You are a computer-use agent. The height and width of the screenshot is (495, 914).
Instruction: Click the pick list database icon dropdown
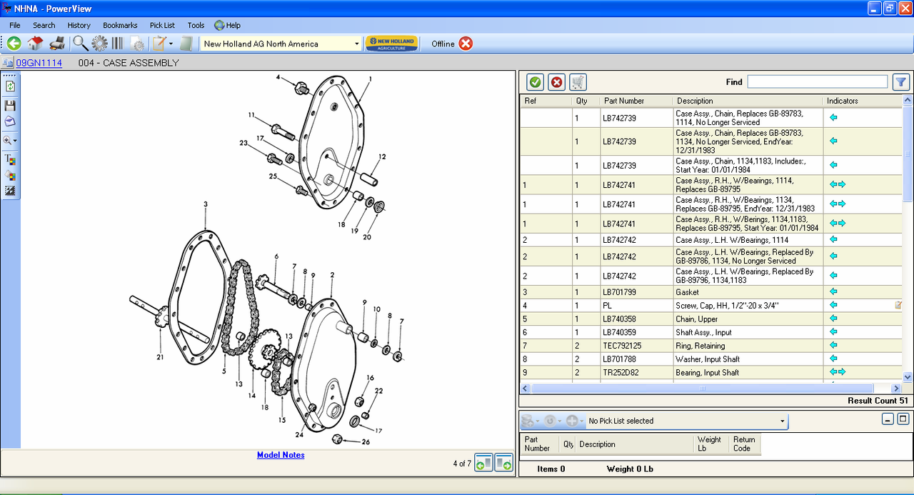click(530, 421)
